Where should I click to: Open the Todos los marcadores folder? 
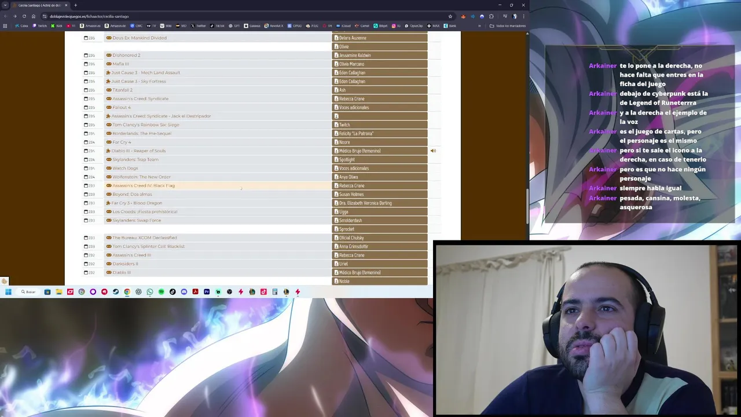point(508,25)
